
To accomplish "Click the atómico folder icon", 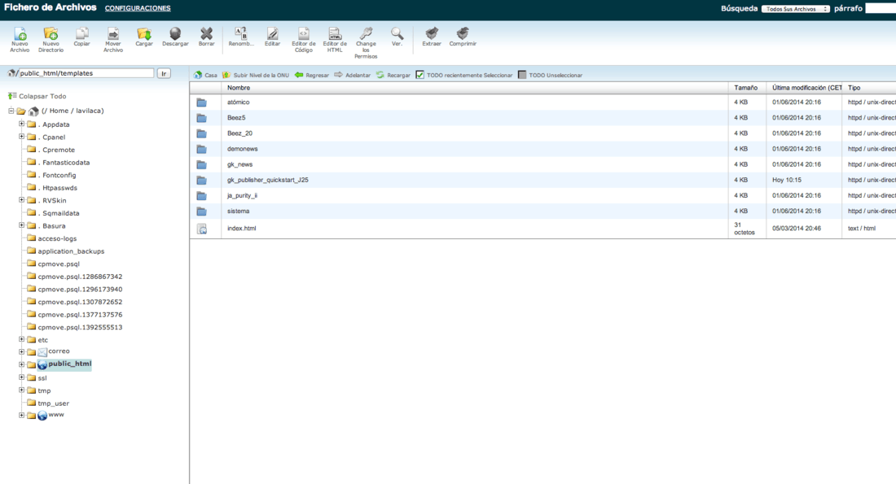I will pos(202,102).
